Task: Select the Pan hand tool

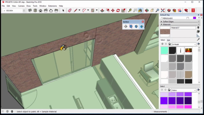Action: tap(152, 11)
